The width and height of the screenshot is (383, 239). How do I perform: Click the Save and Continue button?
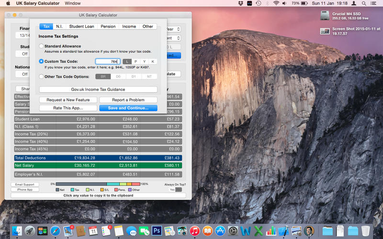(128, 108)
